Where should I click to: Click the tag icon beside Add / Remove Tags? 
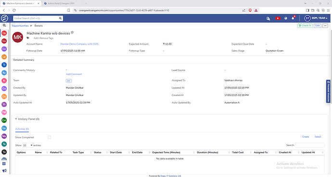pos(28,38)
